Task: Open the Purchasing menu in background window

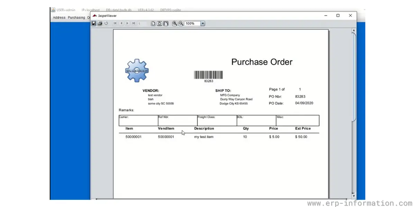Action: tap(76, 17)
